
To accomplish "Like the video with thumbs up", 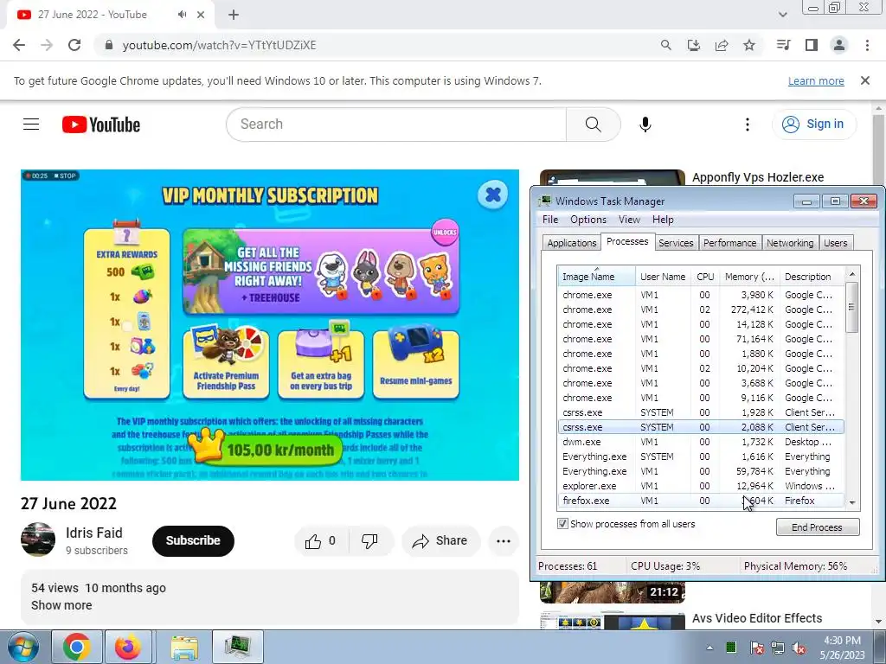I will point(321,541).
